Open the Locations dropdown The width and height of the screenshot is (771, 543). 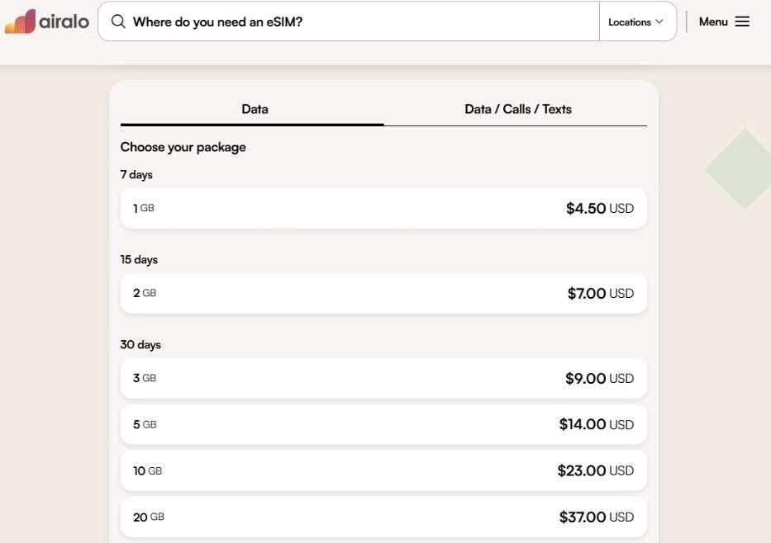point(636,21)
